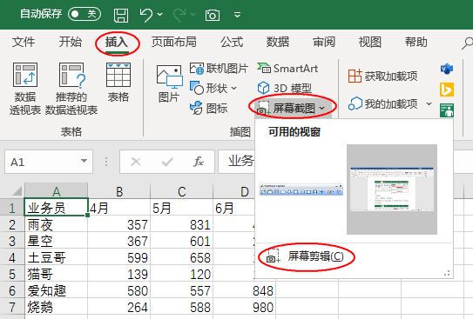Viewport: 473px width, 319px height.
Task: Click the Save floppy disk icon
Action: 121,15
